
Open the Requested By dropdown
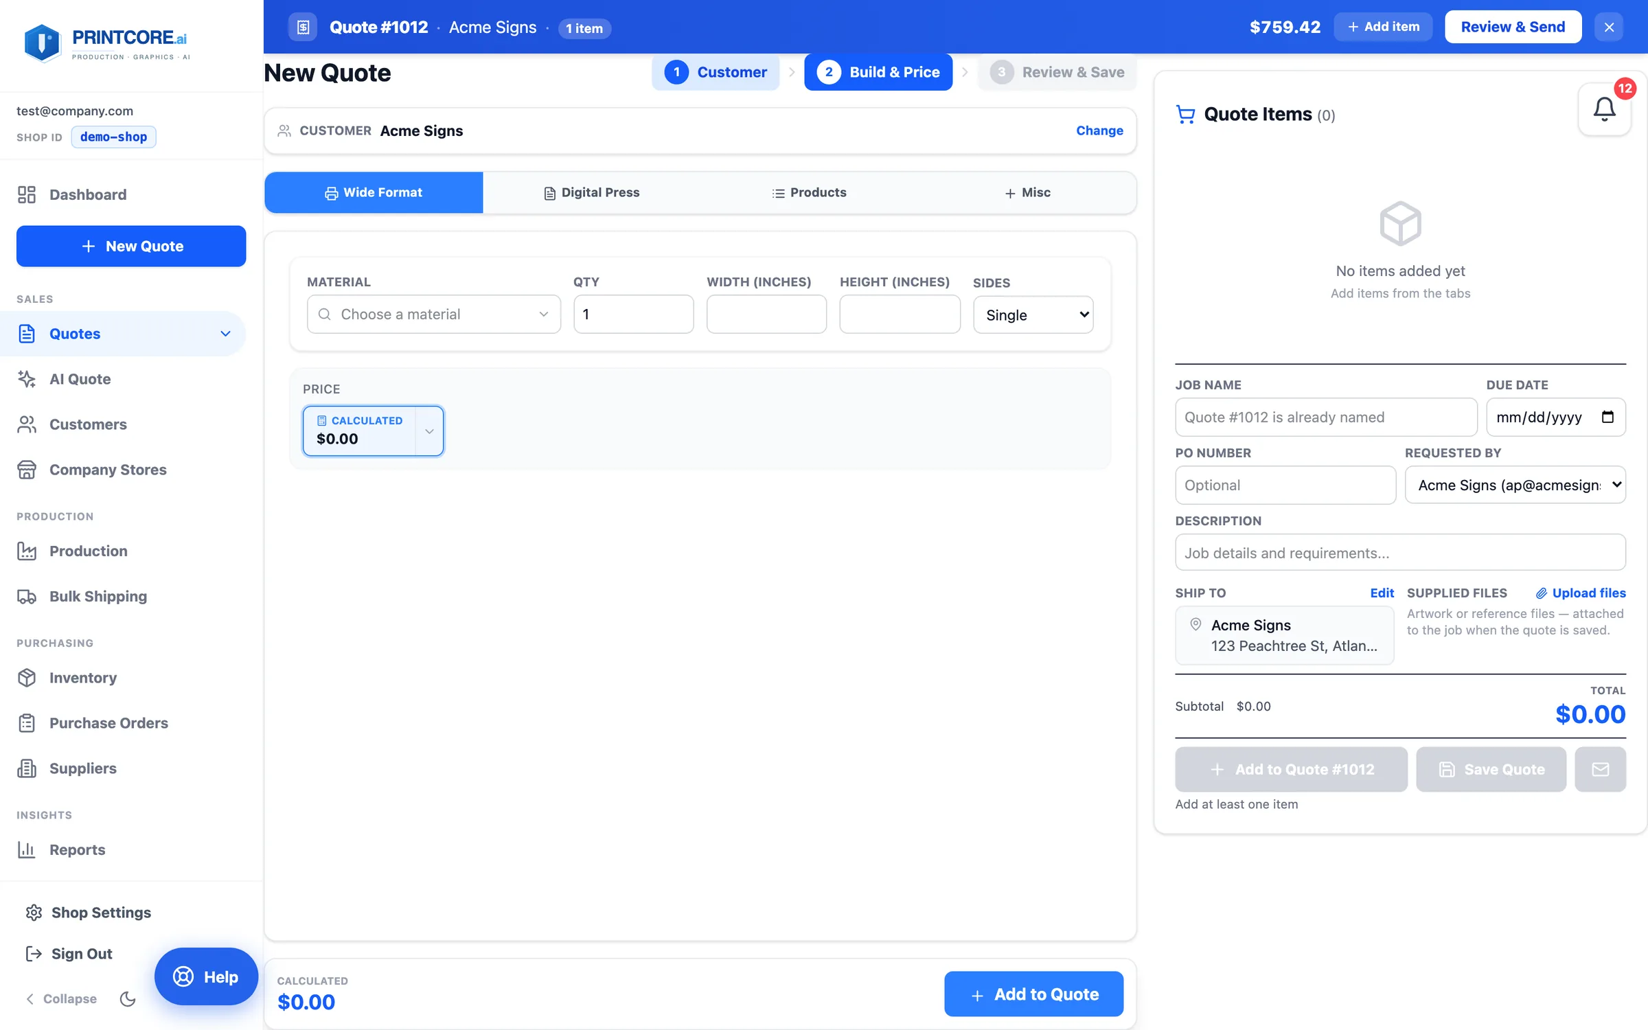1515,485
